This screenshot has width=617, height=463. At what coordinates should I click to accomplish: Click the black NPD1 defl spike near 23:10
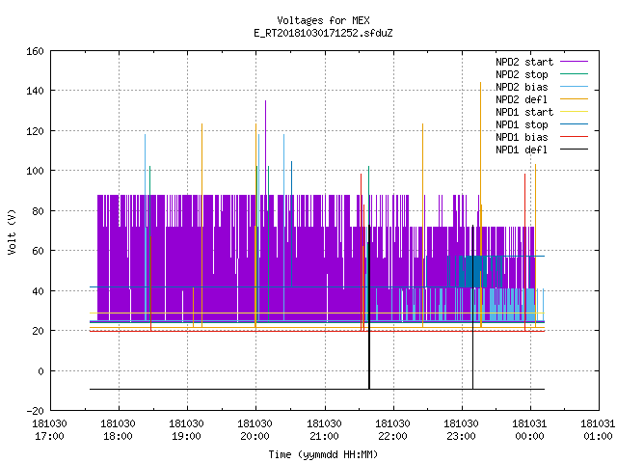[x=473, y=307]
